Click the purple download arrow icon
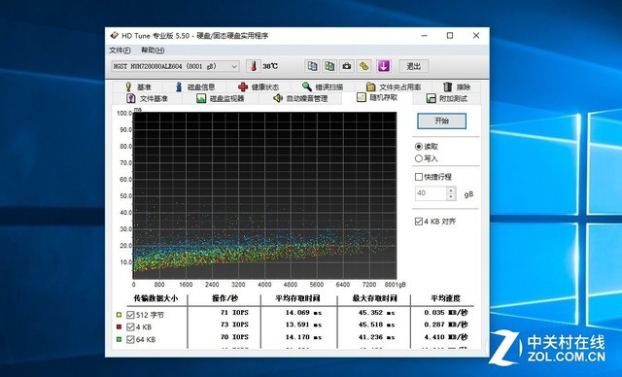 384,66
